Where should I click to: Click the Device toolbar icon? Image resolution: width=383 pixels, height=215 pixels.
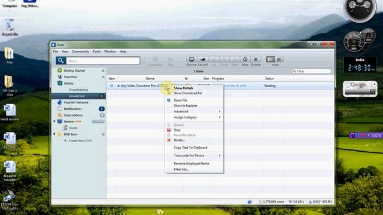(x=191, y=59)
